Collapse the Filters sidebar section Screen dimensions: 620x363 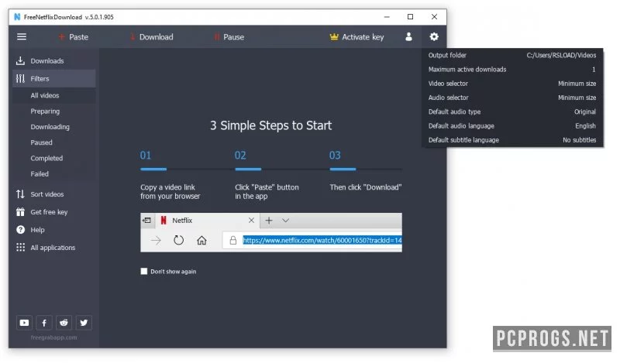(54, 79)
